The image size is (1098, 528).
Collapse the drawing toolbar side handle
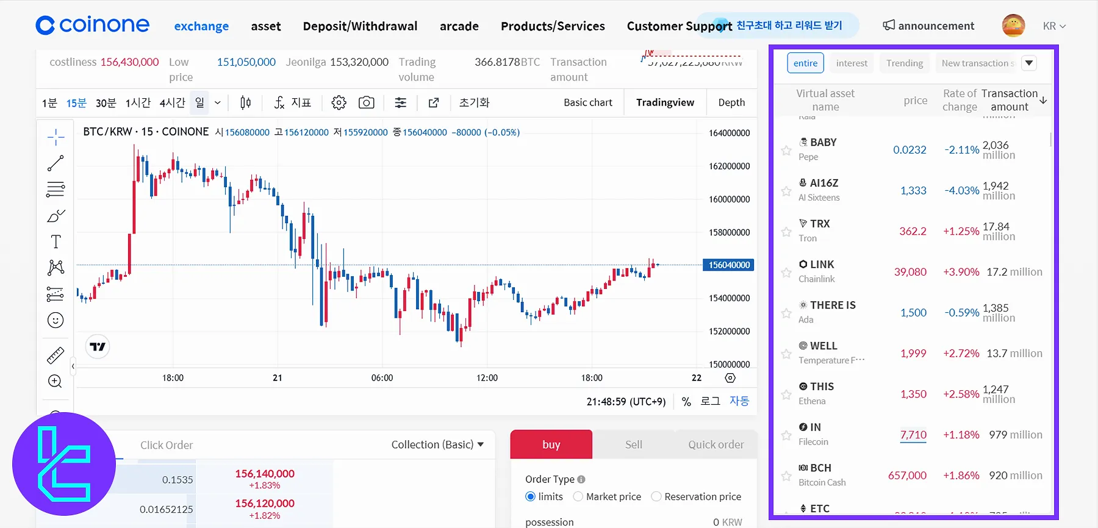click(x=73, y=366)
